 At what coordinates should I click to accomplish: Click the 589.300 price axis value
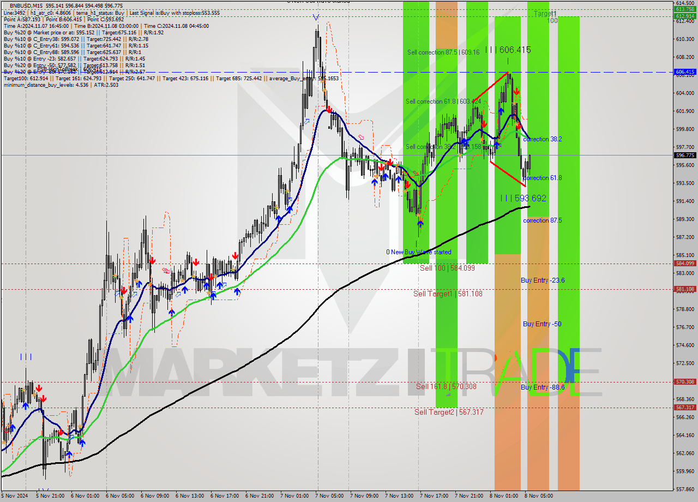[685, 219]
